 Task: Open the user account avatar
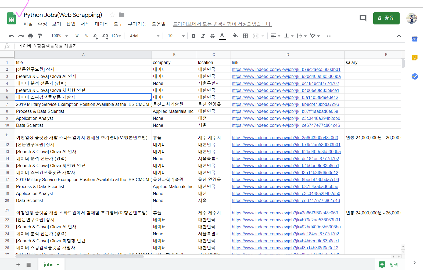click(411, 18)
